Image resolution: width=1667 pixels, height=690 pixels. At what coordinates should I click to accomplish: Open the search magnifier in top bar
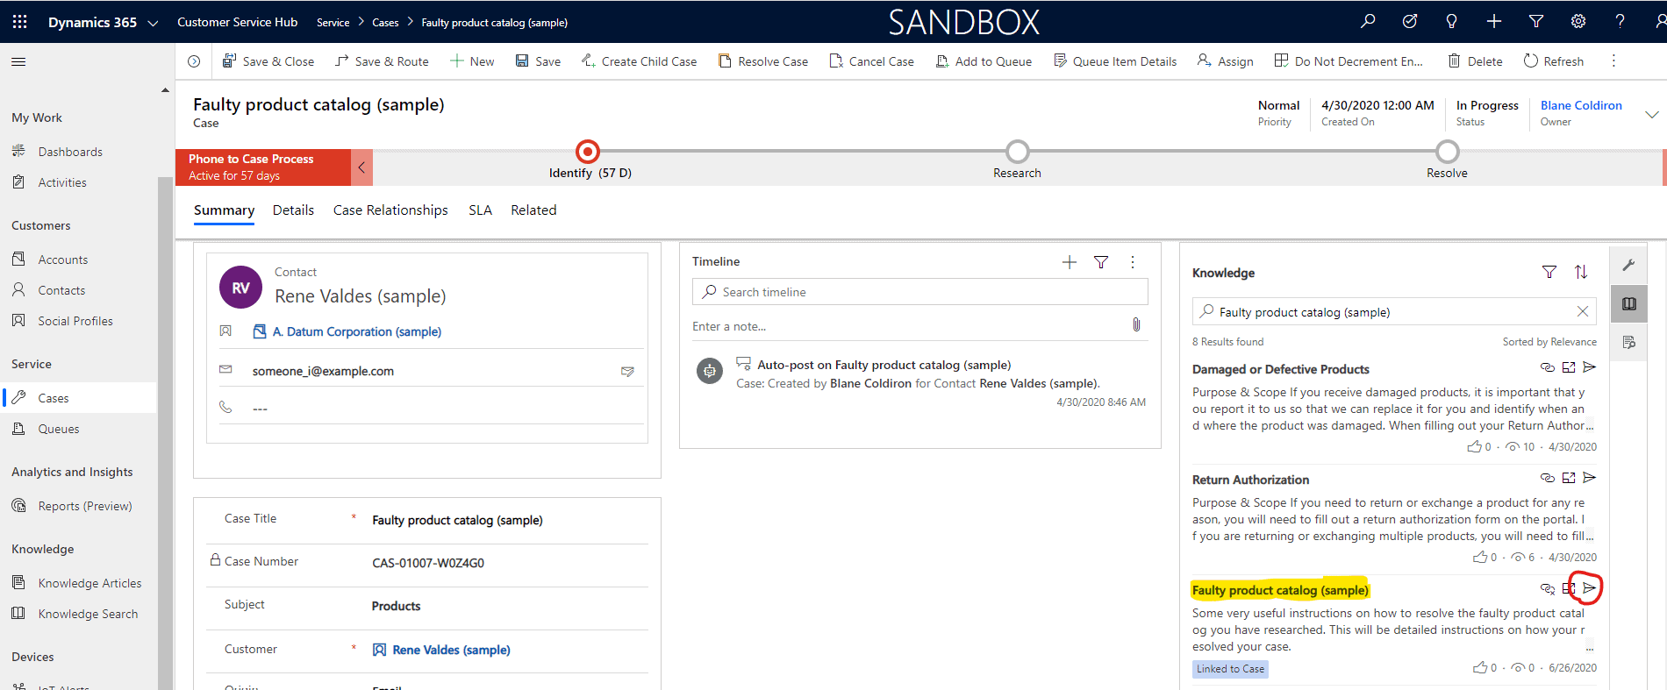pyautogui.click(x=1368, y=21)
